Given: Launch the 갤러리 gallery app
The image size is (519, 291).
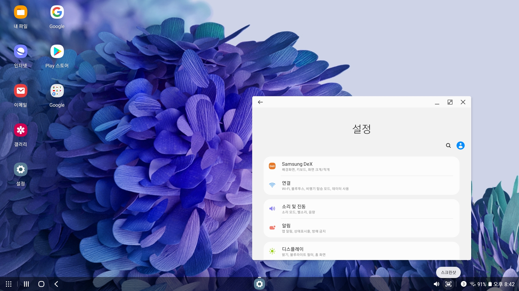Looking at the screenshot, I should [21, 130].
